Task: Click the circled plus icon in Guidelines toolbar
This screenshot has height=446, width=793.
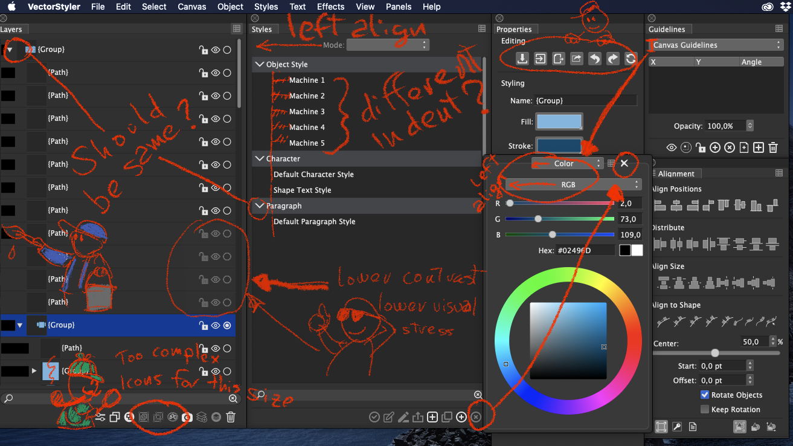Action: click(715, 147)
